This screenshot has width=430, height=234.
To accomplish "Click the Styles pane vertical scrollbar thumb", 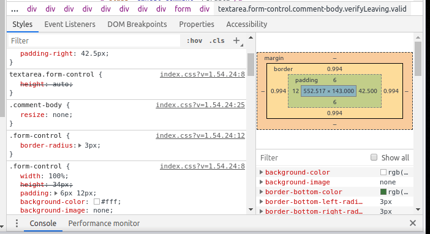I will (251, 64).
